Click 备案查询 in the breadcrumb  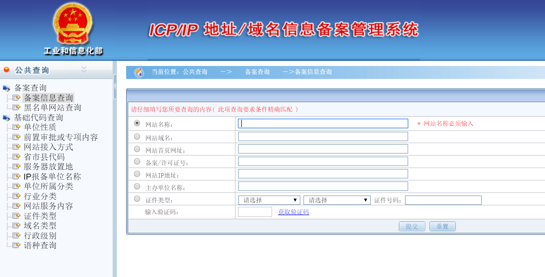[x=257, y=72]
